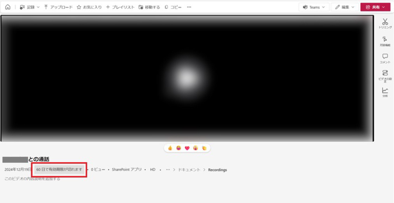Image resolution: width=394 pixels, height=203 pixels.
Task: Click the 共有 share button
Action: tap(375, 7)
